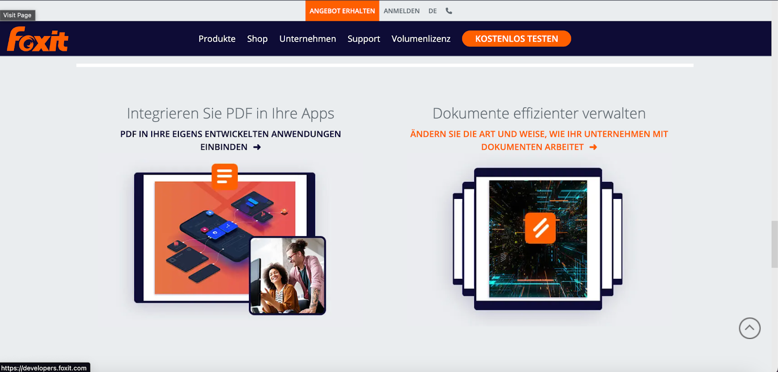Open link about embedding PDF in applications
Image resolution: width=778 pixels, height=372 pixels.
(x=230, y=140)
